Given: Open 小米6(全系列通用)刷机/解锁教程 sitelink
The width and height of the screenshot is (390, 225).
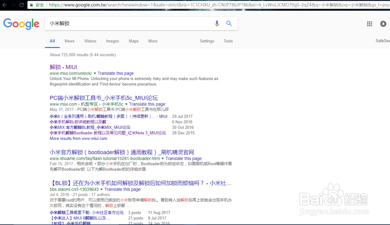Looking at the screenshot, I should tap(108, 116).
